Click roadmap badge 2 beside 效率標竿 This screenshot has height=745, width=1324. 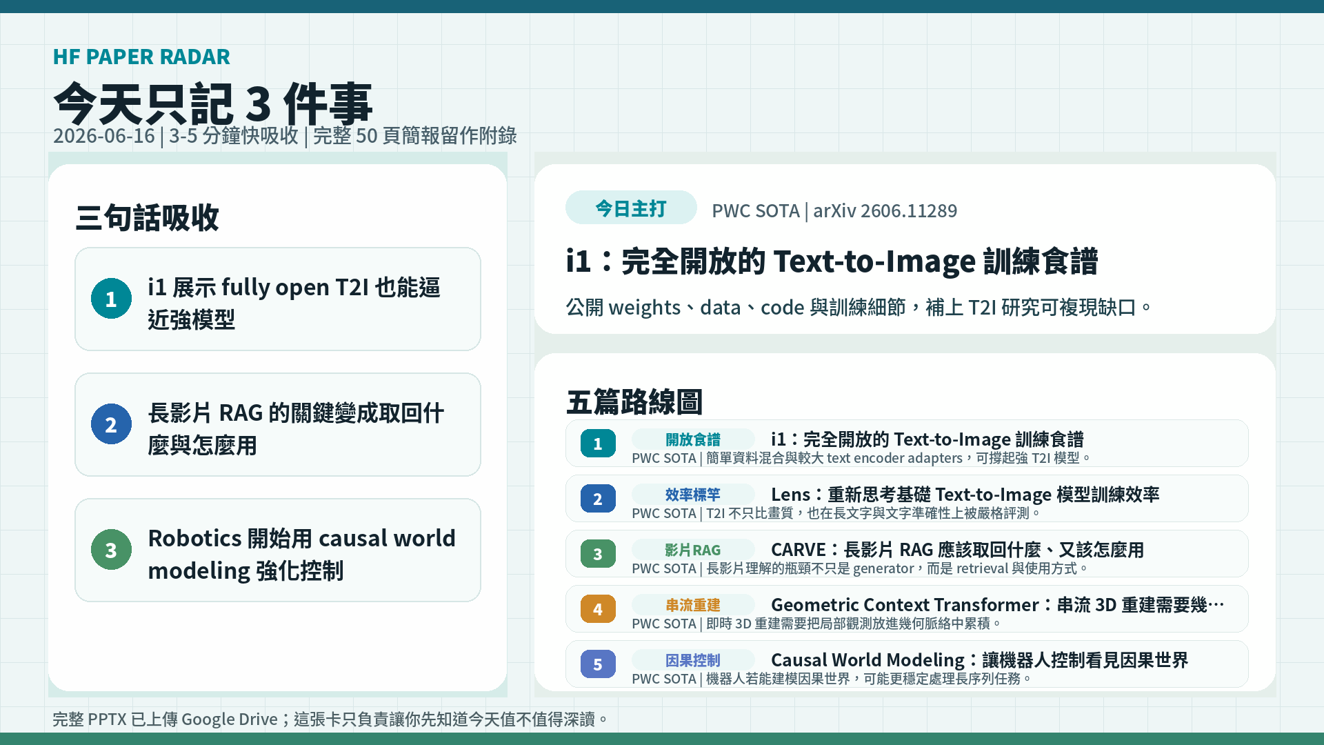click(x=598, y=499)
